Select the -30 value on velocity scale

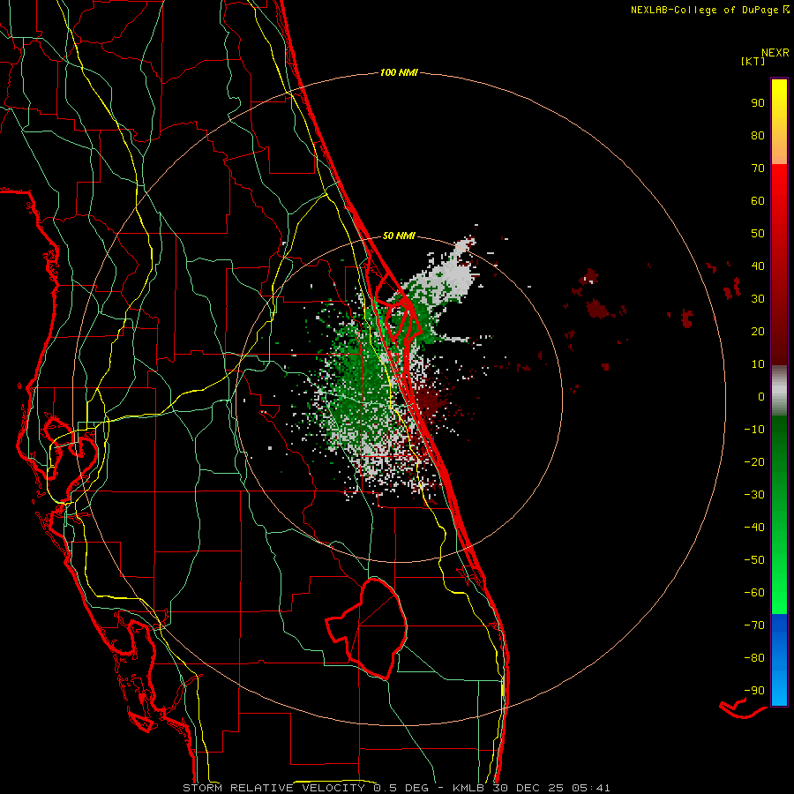coord(754,495)
